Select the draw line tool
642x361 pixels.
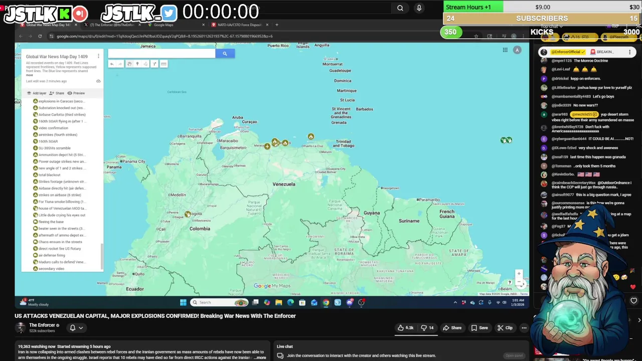(x=146, y=64)
